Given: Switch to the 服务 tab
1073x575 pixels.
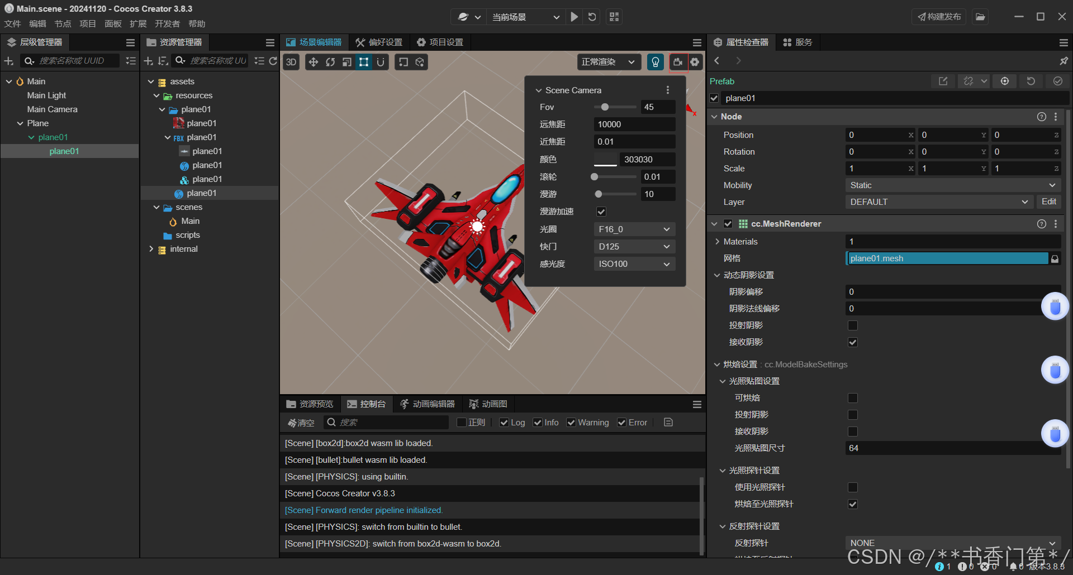Looking at the screenshot, I should click(797, 42).
